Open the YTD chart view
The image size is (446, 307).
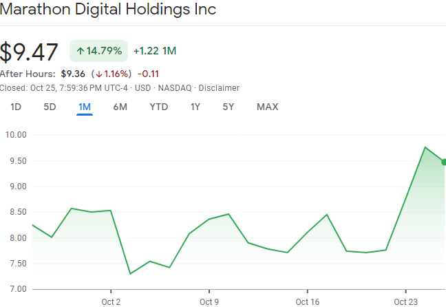pos(159,107)
